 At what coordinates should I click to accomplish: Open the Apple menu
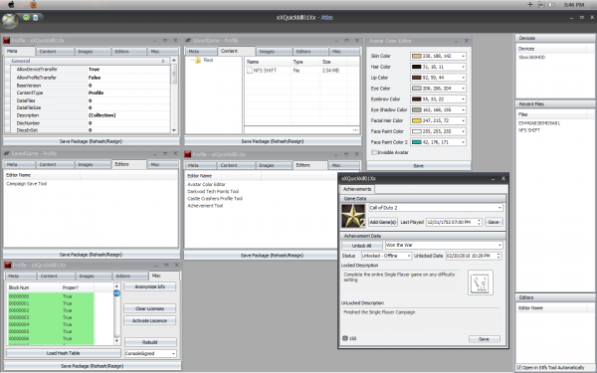click(11, 5)
